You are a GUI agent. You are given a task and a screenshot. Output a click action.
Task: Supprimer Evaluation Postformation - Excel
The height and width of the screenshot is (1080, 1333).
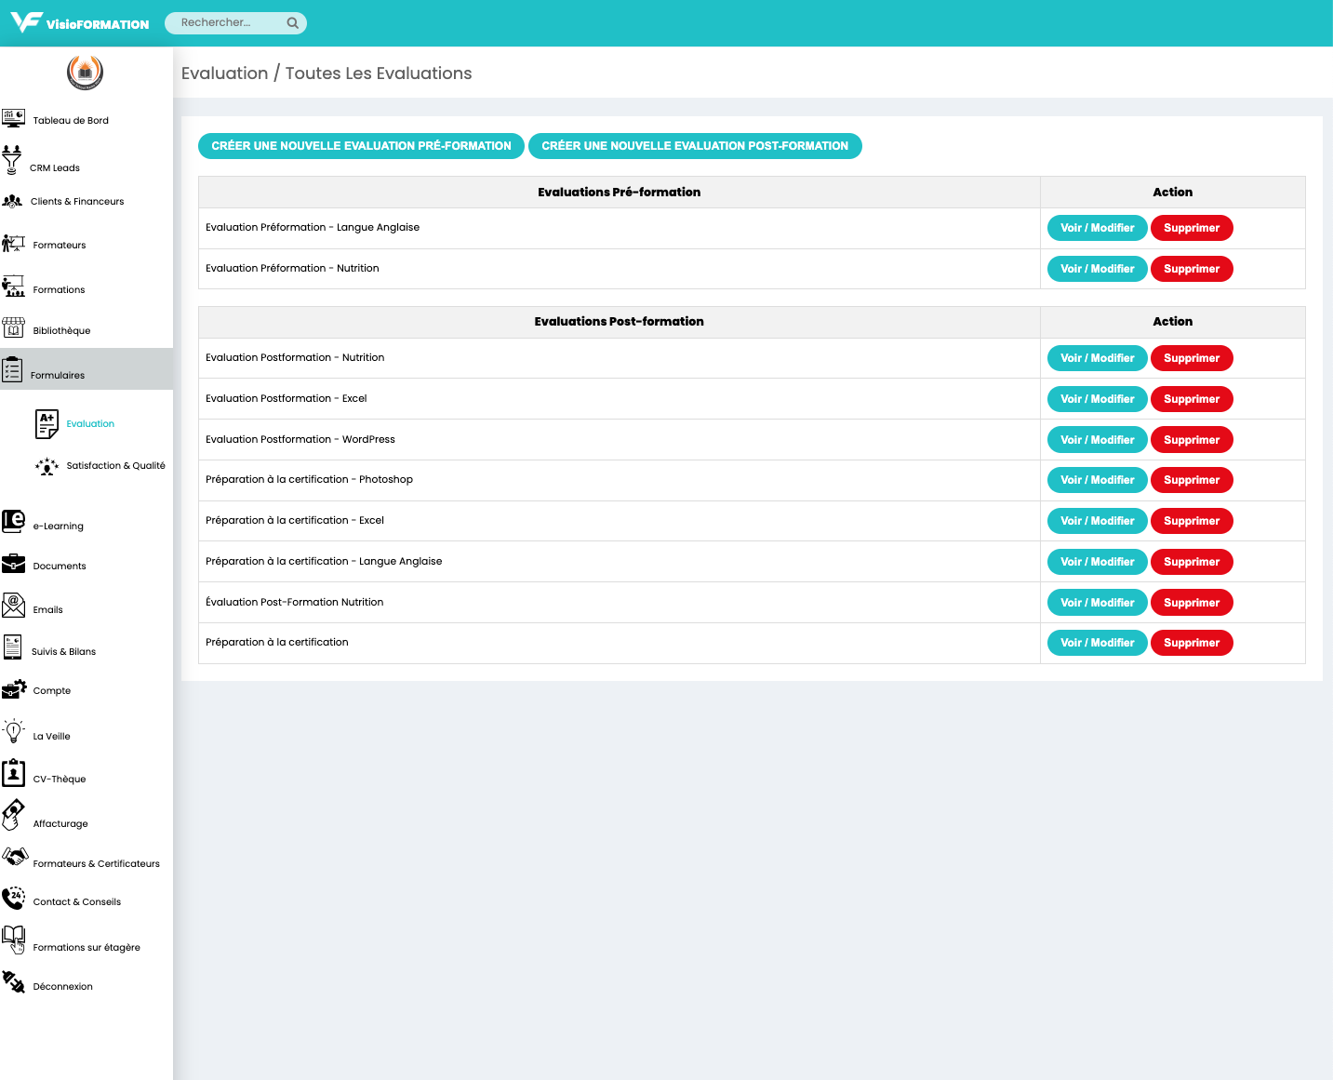click(1192, 399)
